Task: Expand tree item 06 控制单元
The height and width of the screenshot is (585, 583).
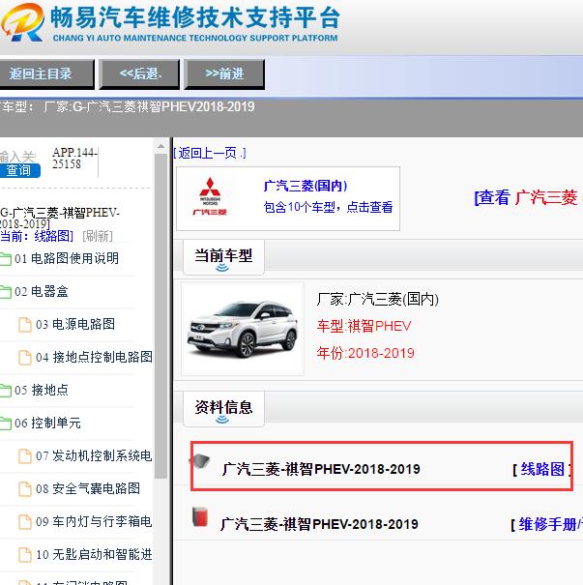Action: 47,424
